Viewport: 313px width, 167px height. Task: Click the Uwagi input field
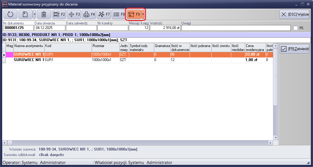point(236,28)
